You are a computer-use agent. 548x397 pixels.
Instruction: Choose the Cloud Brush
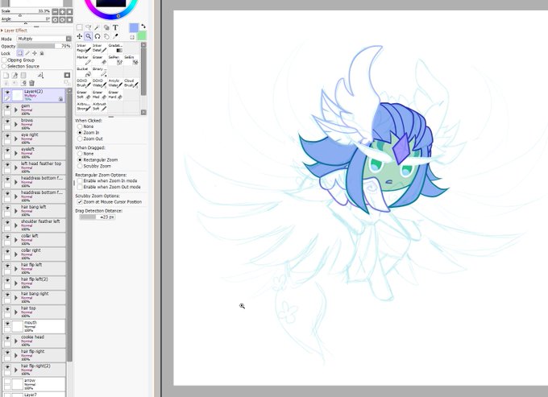point(131,83)
